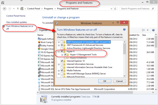Select the Hyper-V Management Tools folder icon
Viewport: 158px width, 105px height.
pos(68,54)
